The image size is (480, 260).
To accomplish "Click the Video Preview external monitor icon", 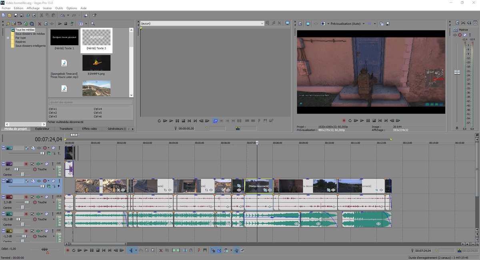I will pos(308,24).
